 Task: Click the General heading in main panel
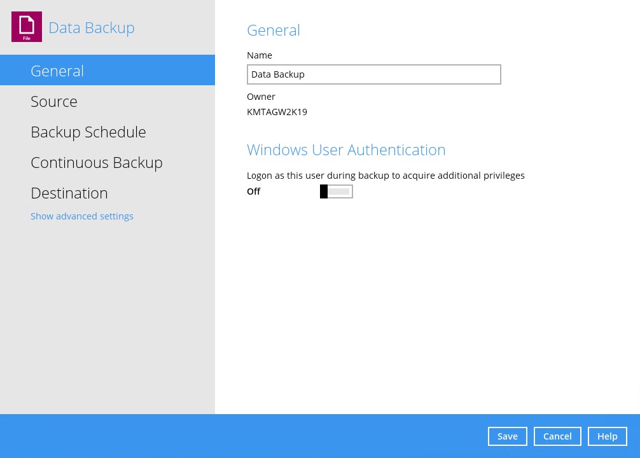click(273, 31)
